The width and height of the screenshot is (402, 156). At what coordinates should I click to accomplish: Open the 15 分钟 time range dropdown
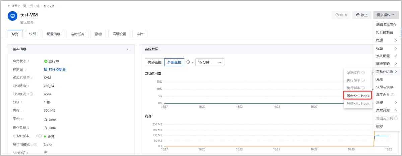(209, 62)
